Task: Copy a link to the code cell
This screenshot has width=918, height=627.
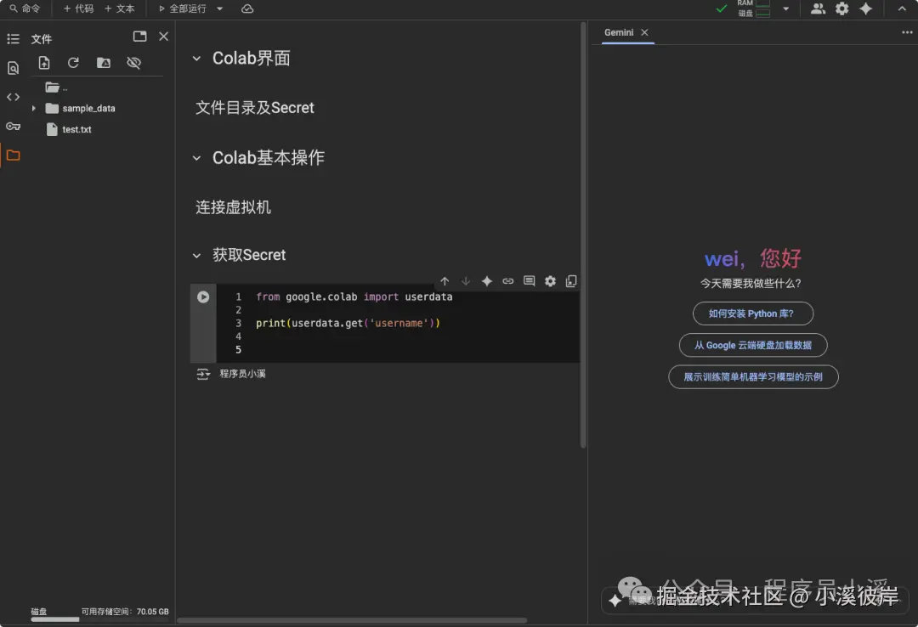Action: tap(507, 280)
